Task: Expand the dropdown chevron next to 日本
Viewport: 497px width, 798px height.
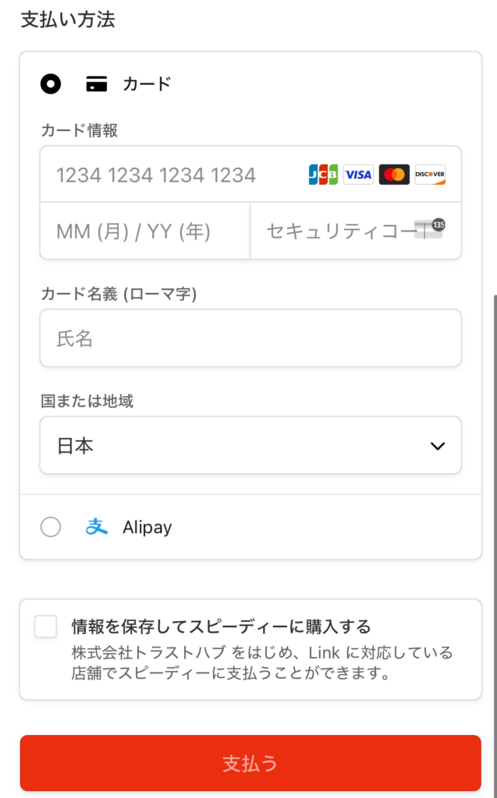Action: [x=438, y=447]
